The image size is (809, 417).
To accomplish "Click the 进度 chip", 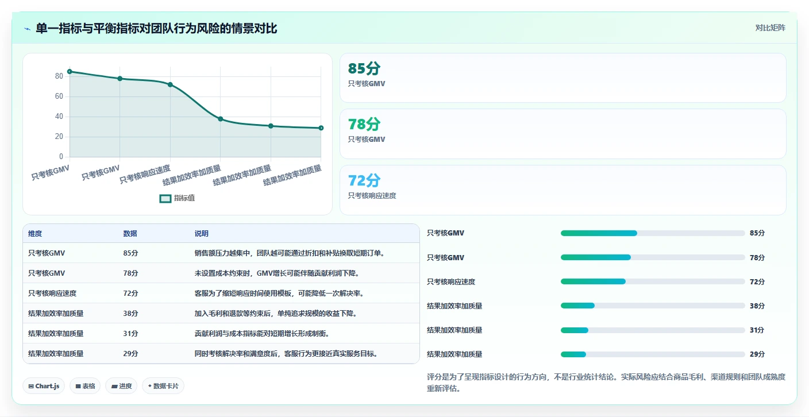I will [121, 386].
